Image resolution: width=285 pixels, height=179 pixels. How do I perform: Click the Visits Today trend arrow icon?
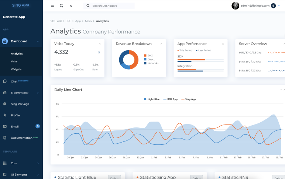[99, 53]
